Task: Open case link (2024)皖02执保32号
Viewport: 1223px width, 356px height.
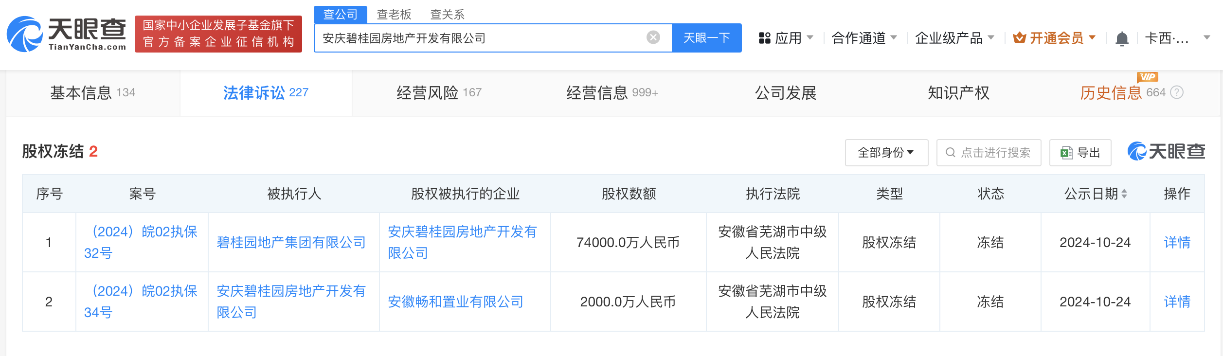Action: pos(142,242)
